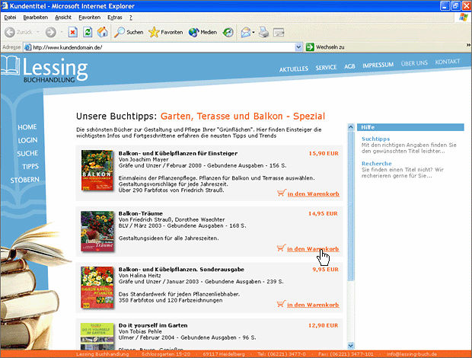This screenshot has width=472, height=358.
Task: Open TIPPS in the left sidebar
Action: 30,167
